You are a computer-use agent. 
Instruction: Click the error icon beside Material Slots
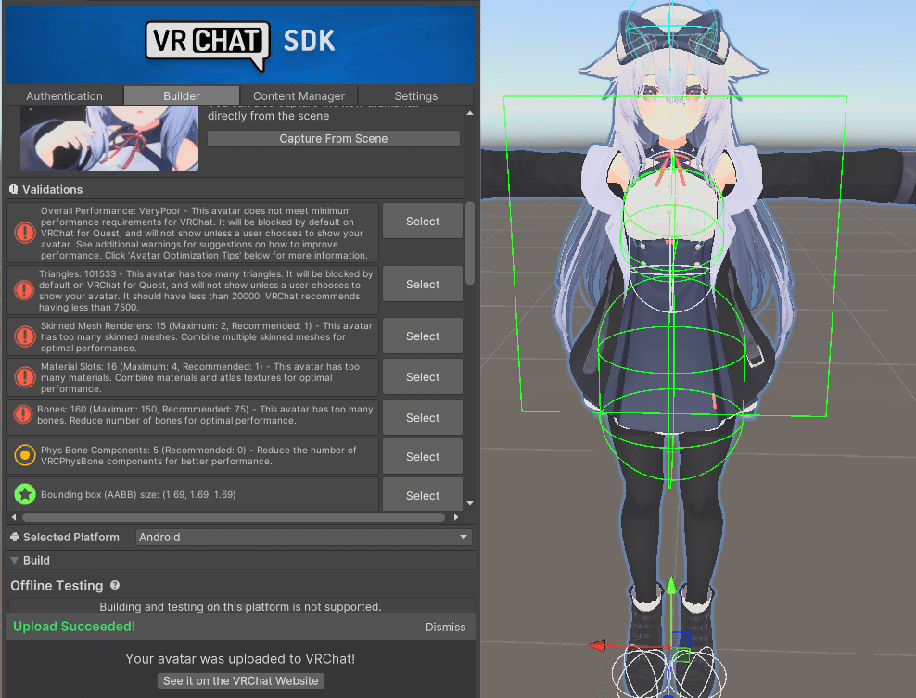click(24, 377)
